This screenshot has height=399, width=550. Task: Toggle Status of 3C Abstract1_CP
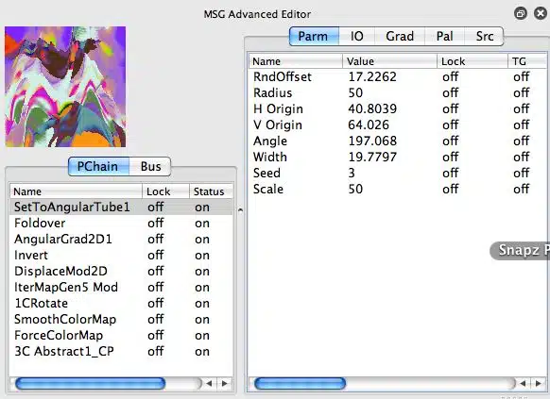tap(202, 352)
